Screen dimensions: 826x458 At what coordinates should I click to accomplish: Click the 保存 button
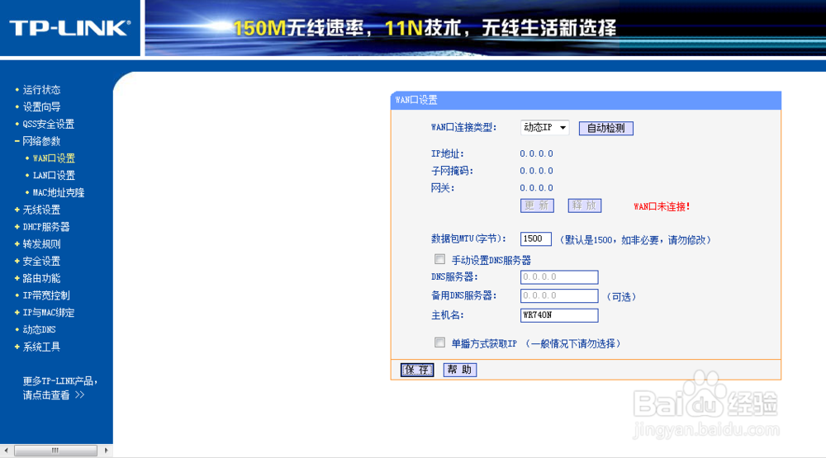coord(416,370)
